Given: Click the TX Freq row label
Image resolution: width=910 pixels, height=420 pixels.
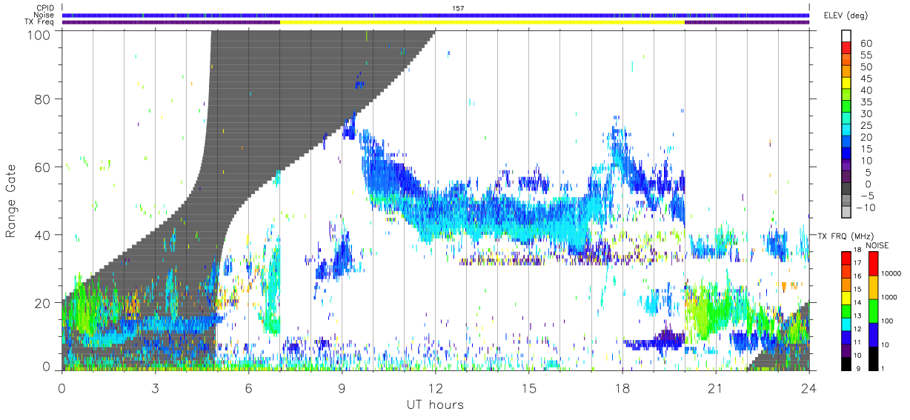Looking at the screenshot, I should 40,21.
